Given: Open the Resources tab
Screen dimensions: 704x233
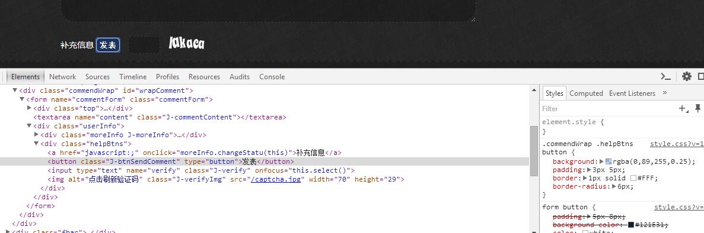Looking at the screenshot, I should (x=204, y=77).
